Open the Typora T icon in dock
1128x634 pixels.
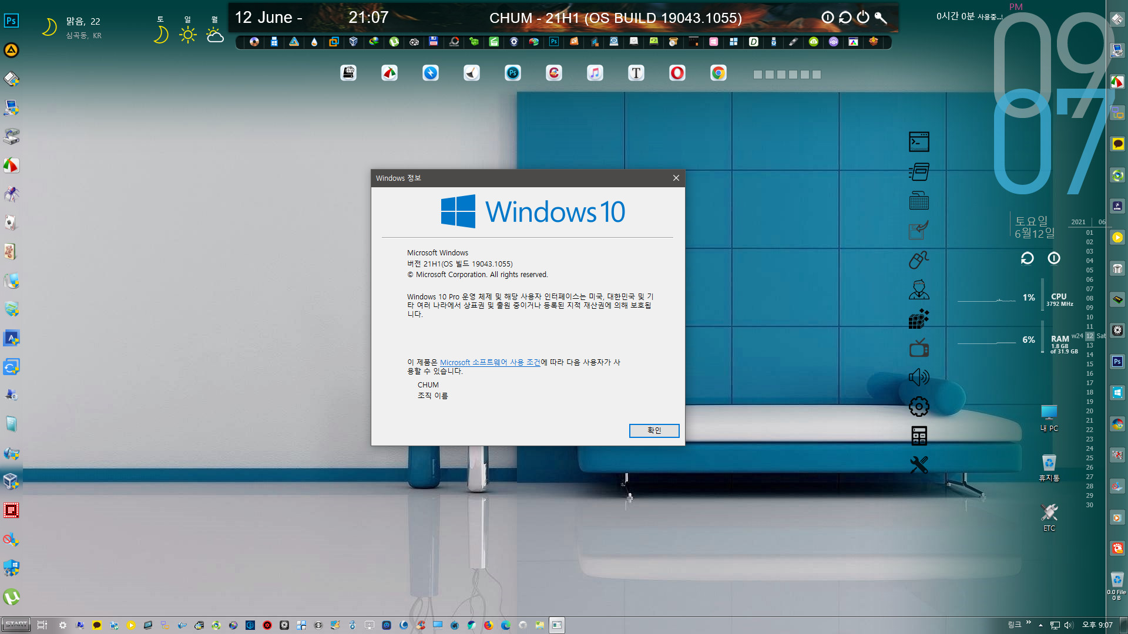pyautogui.click(x=636, y=73)
